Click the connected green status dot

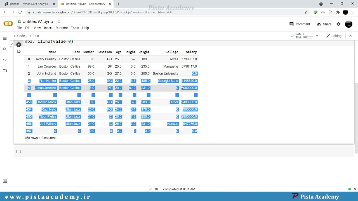coord(350,189)
